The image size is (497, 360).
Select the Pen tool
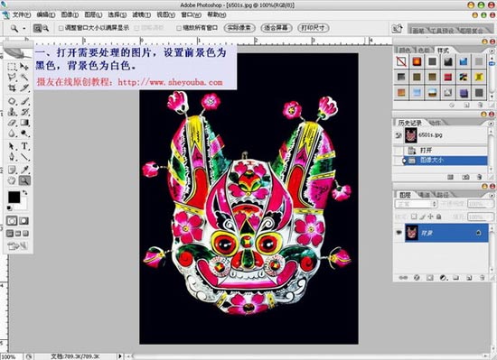click(12, 157)
